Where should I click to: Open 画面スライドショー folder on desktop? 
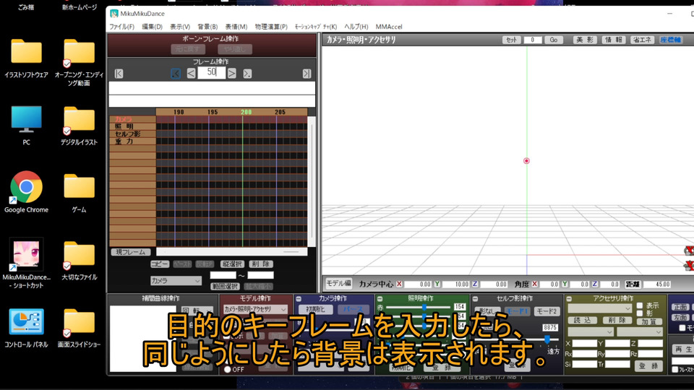pos(79,328)
